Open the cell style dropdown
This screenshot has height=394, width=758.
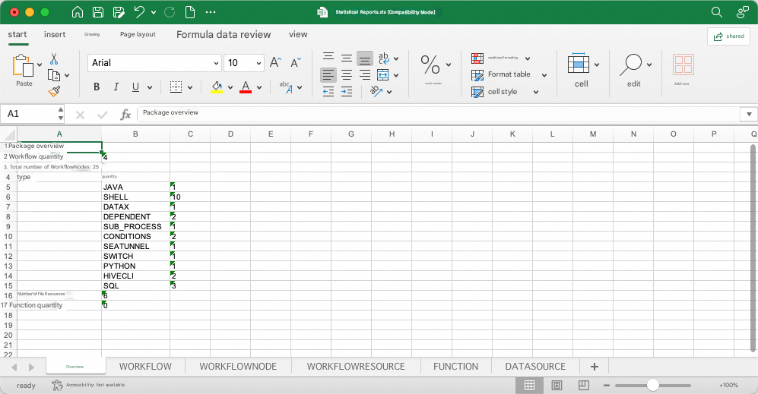click(536, 92)
